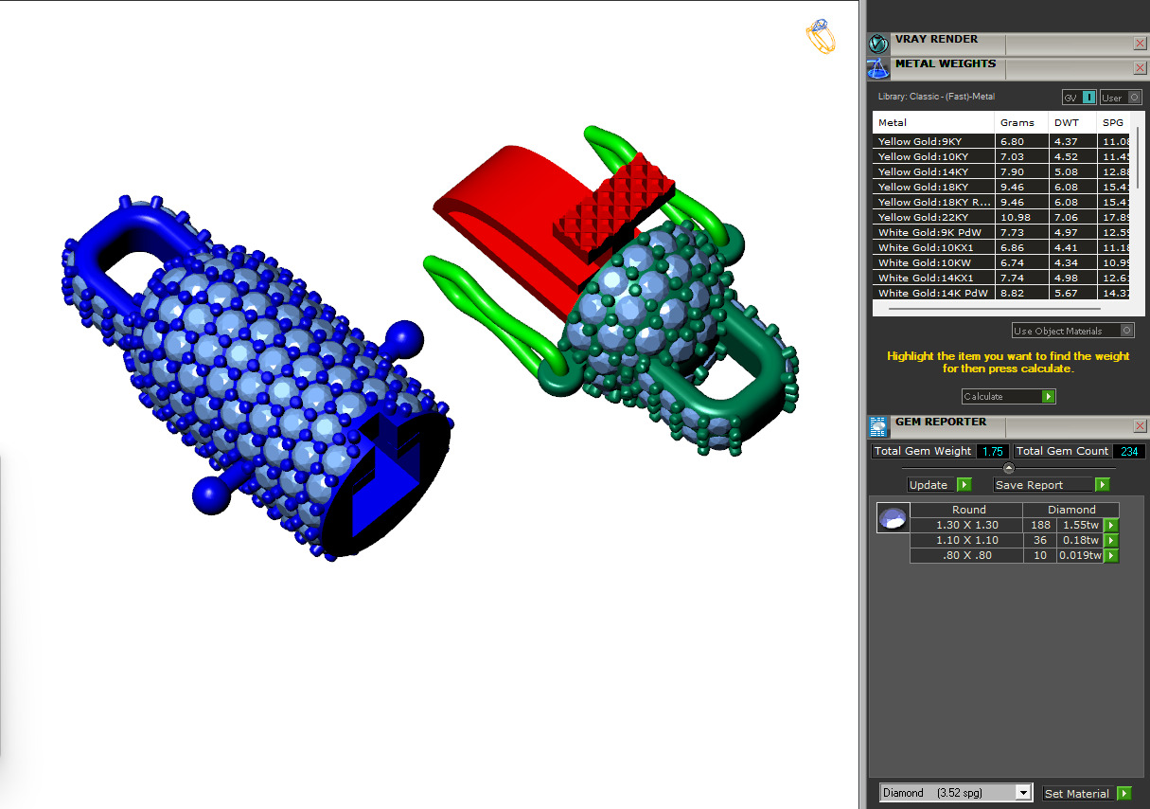The width and height of the screenshot is (1150, 809).
Task: Click green arrow beside Set Material
Action: point(1123,793)
